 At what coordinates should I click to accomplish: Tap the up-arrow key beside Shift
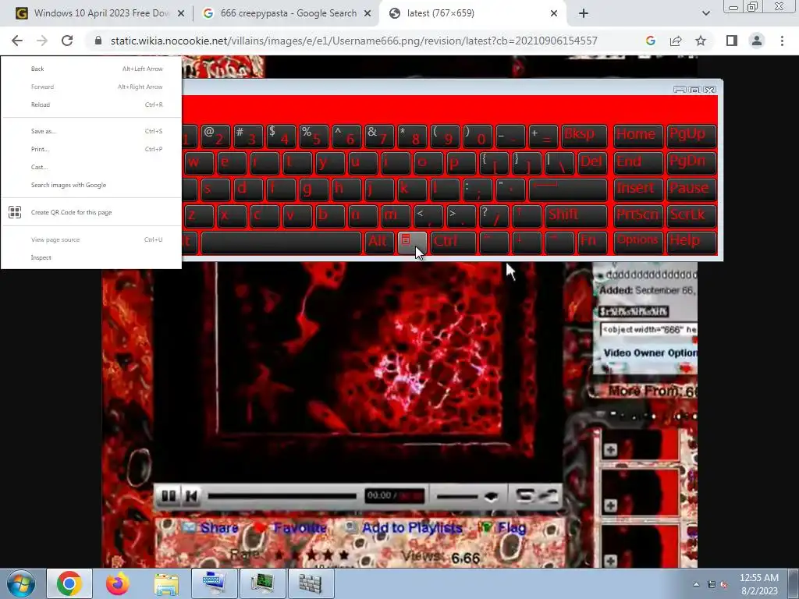click(527, 215)
